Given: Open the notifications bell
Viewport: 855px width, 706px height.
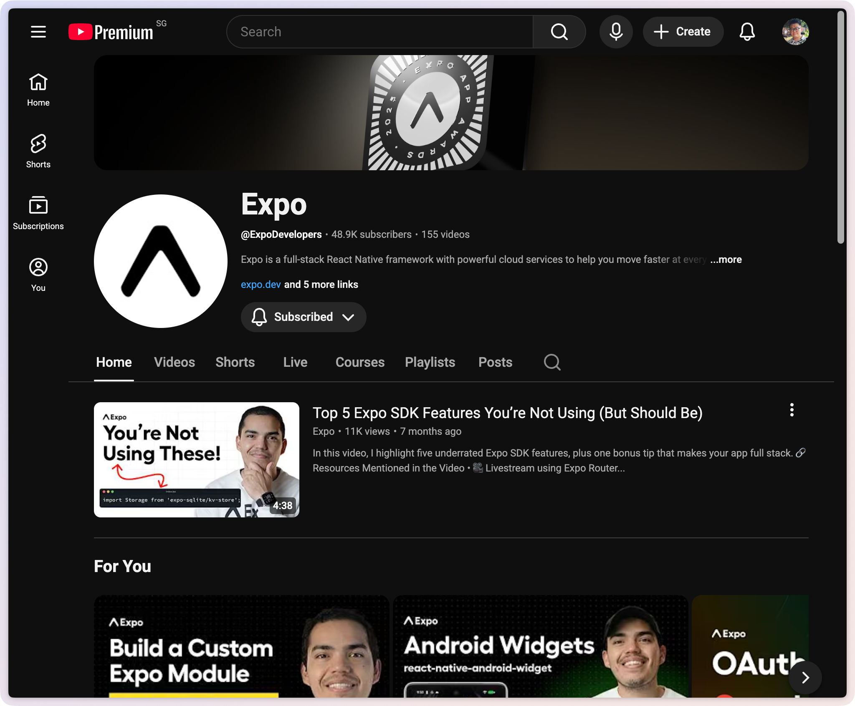Looking at the screenshot, I should pyautogui.click(x=747, y=32).
